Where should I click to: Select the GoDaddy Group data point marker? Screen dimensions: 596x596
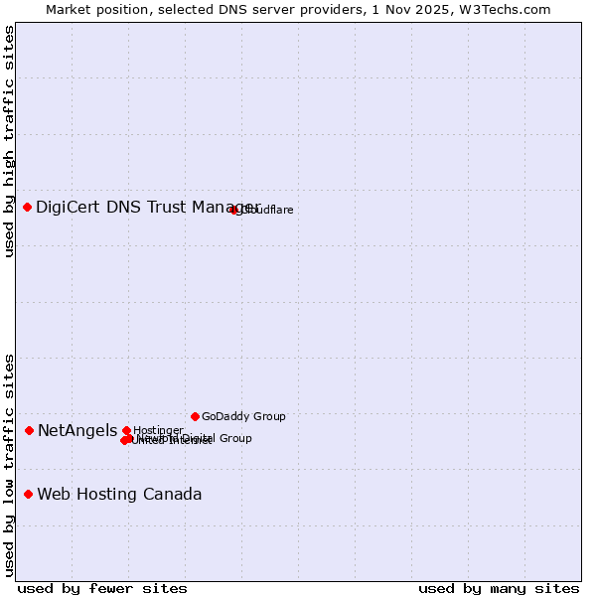(x=195, y=416)
